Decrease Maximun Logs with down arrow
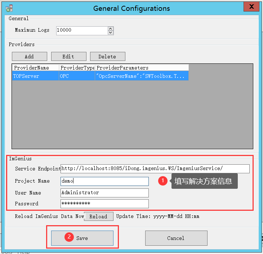This screenshot has height=254, width=263. click(111, 33)
